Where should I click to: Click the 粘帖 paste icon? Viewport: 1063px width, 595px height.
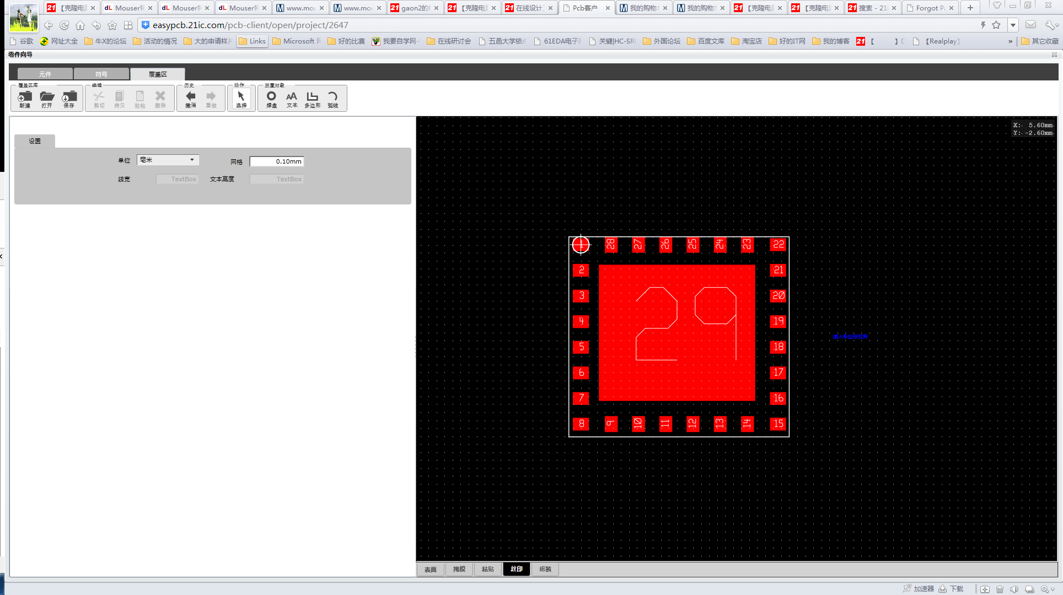coord(139,99)
